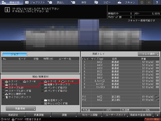Click the 加湿用タンク status indicator dot
Image resolution: width=161 pixels, height=121 pixels.
tap(42, 100)
